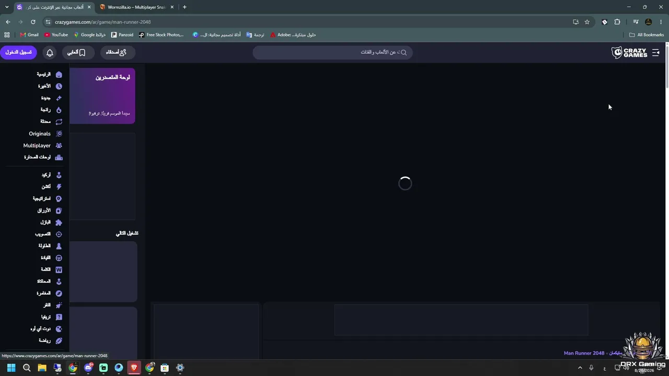Click the CrazyGames logo

coord(629,52)
